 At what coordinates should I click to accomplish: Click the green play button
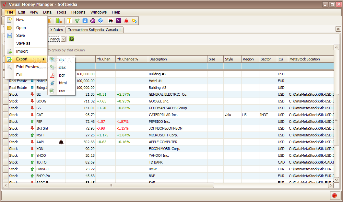pyautogui.click(x=72, y=39)
